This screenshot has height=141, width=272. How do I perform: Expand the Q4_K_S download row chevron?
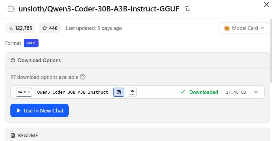point(256,92)
